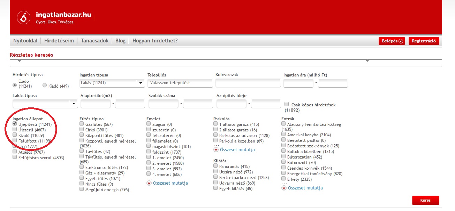Click the Regisztráció button
The height and width of the screenshot is (211, 455).
(x=424, y=41)
